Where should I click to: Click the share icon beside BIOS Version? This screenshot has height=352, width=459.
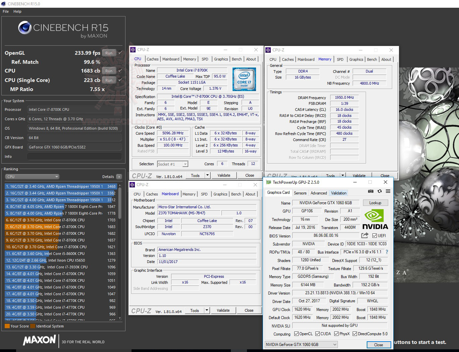(365, 235)
